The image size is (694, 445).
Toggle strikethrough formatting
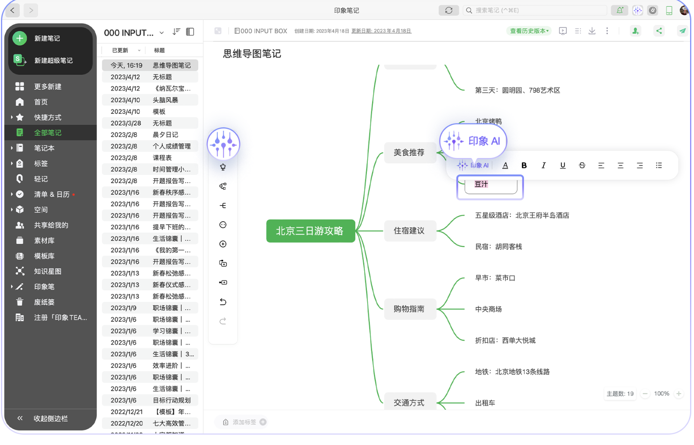pyautogui.click(x=582, y=165)
